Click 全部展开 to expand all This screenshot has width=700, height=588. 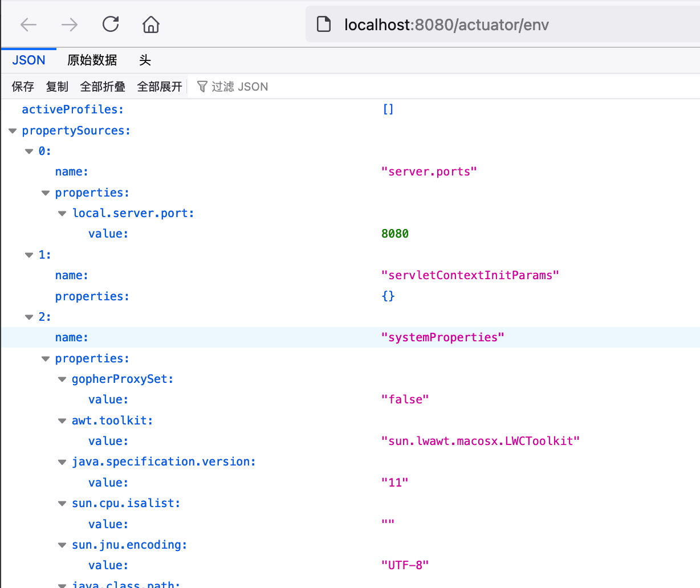(x=160, y=87)
